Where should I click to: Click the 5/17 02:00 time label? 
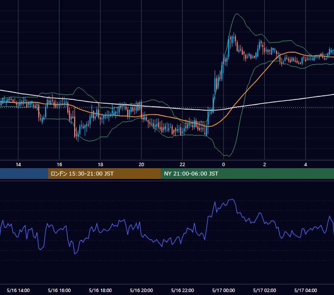click(265, 290)
